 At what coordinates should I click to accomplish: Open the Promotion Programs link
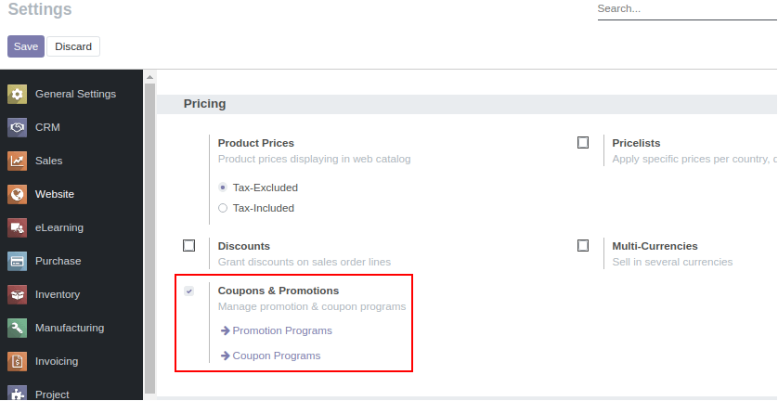282,330
